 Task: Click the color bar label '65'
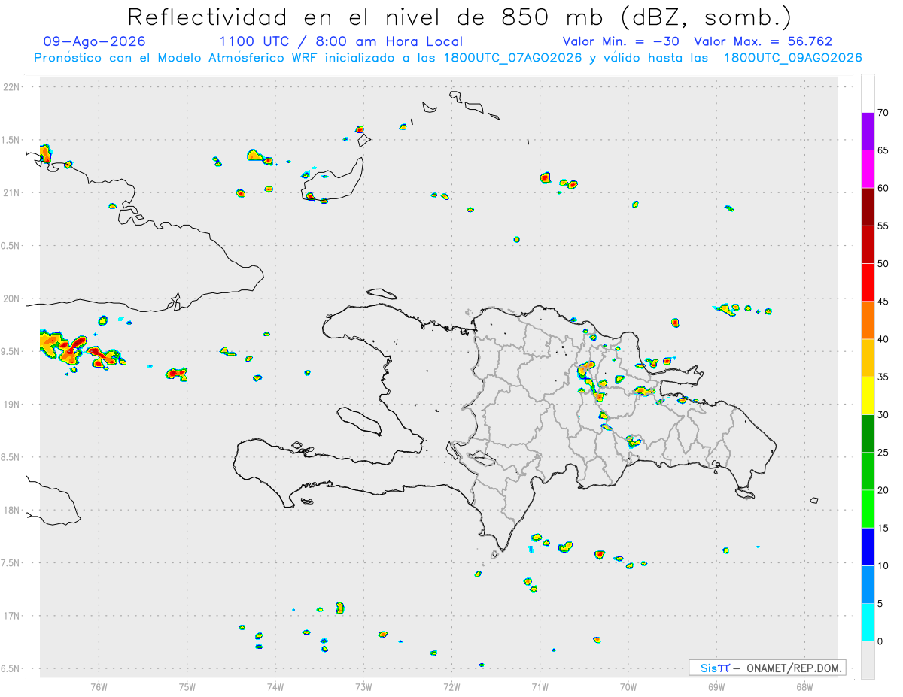(x=883, y=150)
